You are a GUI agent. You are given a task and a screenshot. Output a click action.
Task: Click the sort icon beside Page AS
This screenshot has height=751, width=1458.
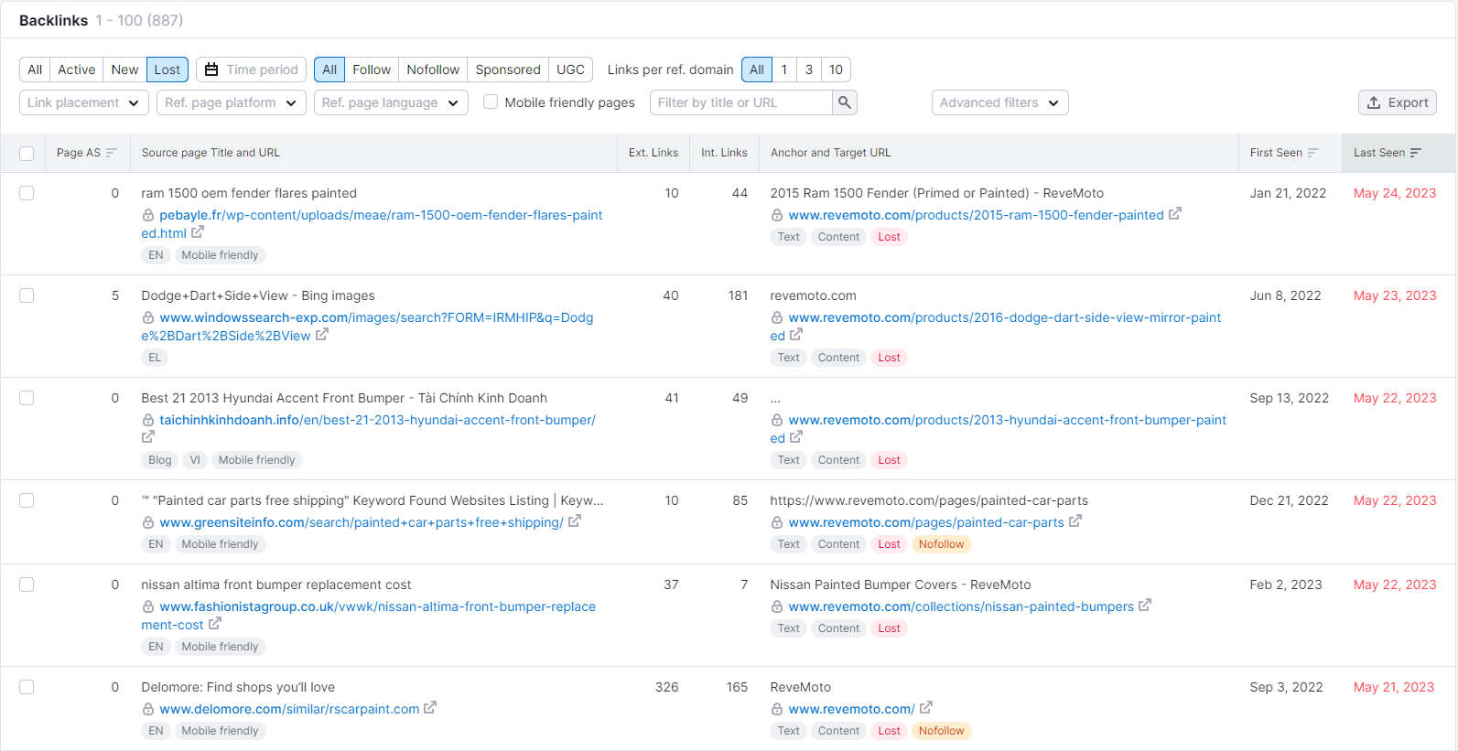pos(112,153)
